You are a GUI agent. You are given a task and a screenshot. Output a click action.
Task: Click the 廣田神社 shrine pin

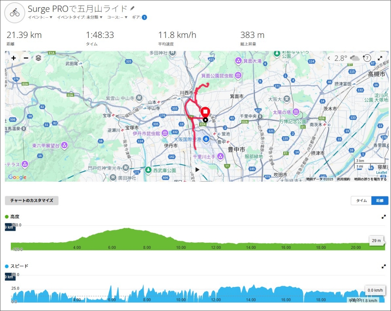coord(113,178)
